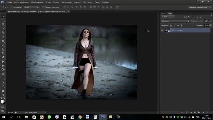213x120 pixels.
Task: Open the Фильтр menu
Action: pos(78,2)
